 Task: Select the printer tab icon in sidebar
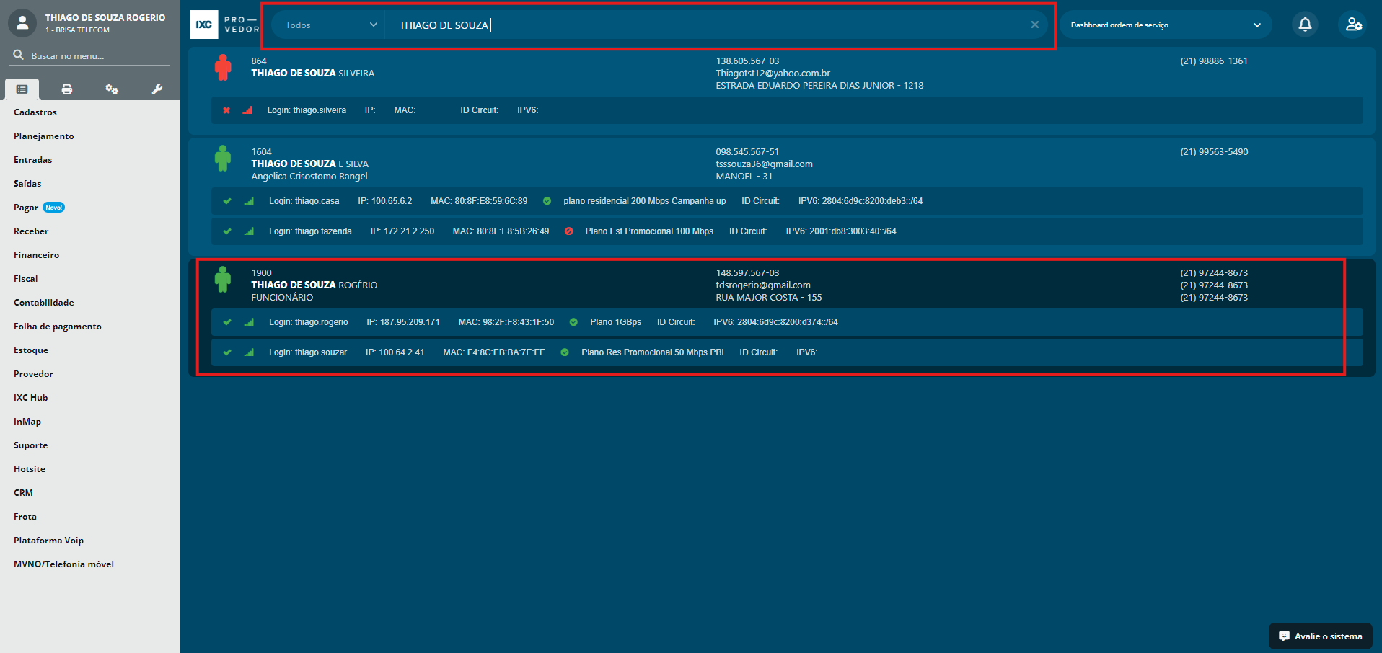click(67, 89)
